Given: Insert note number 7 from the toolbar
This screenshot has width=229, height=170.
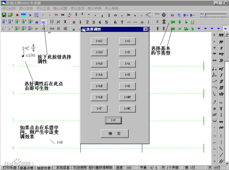Looking at the screenshot, I should (122, 22).
